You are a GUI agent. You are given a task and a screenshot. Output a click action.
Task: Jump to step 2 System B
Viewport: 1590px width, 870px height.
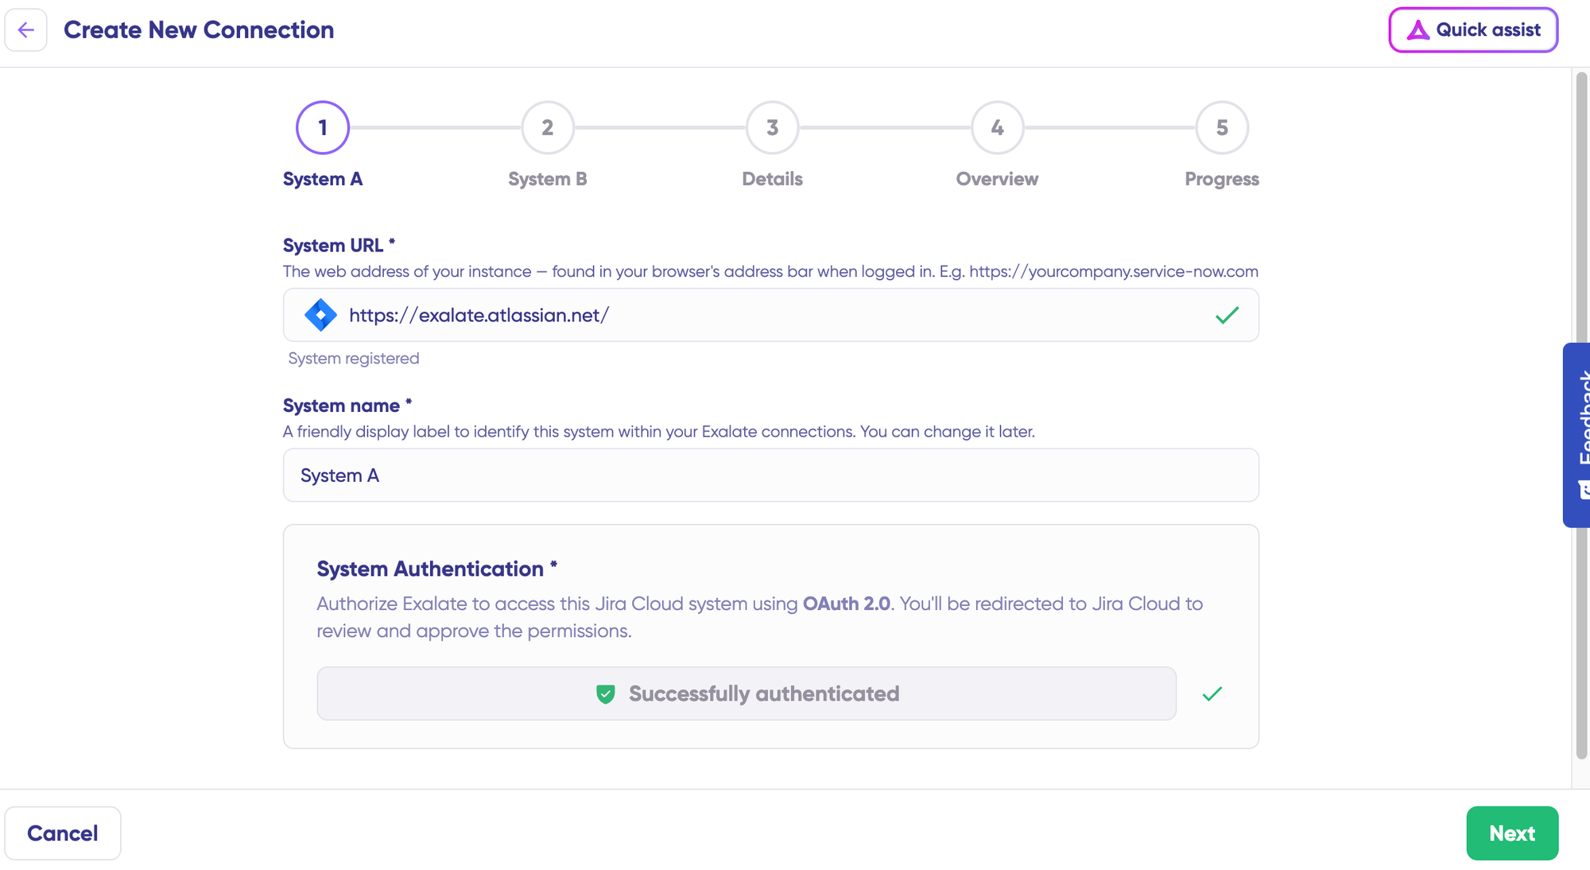tap(548, 127)
